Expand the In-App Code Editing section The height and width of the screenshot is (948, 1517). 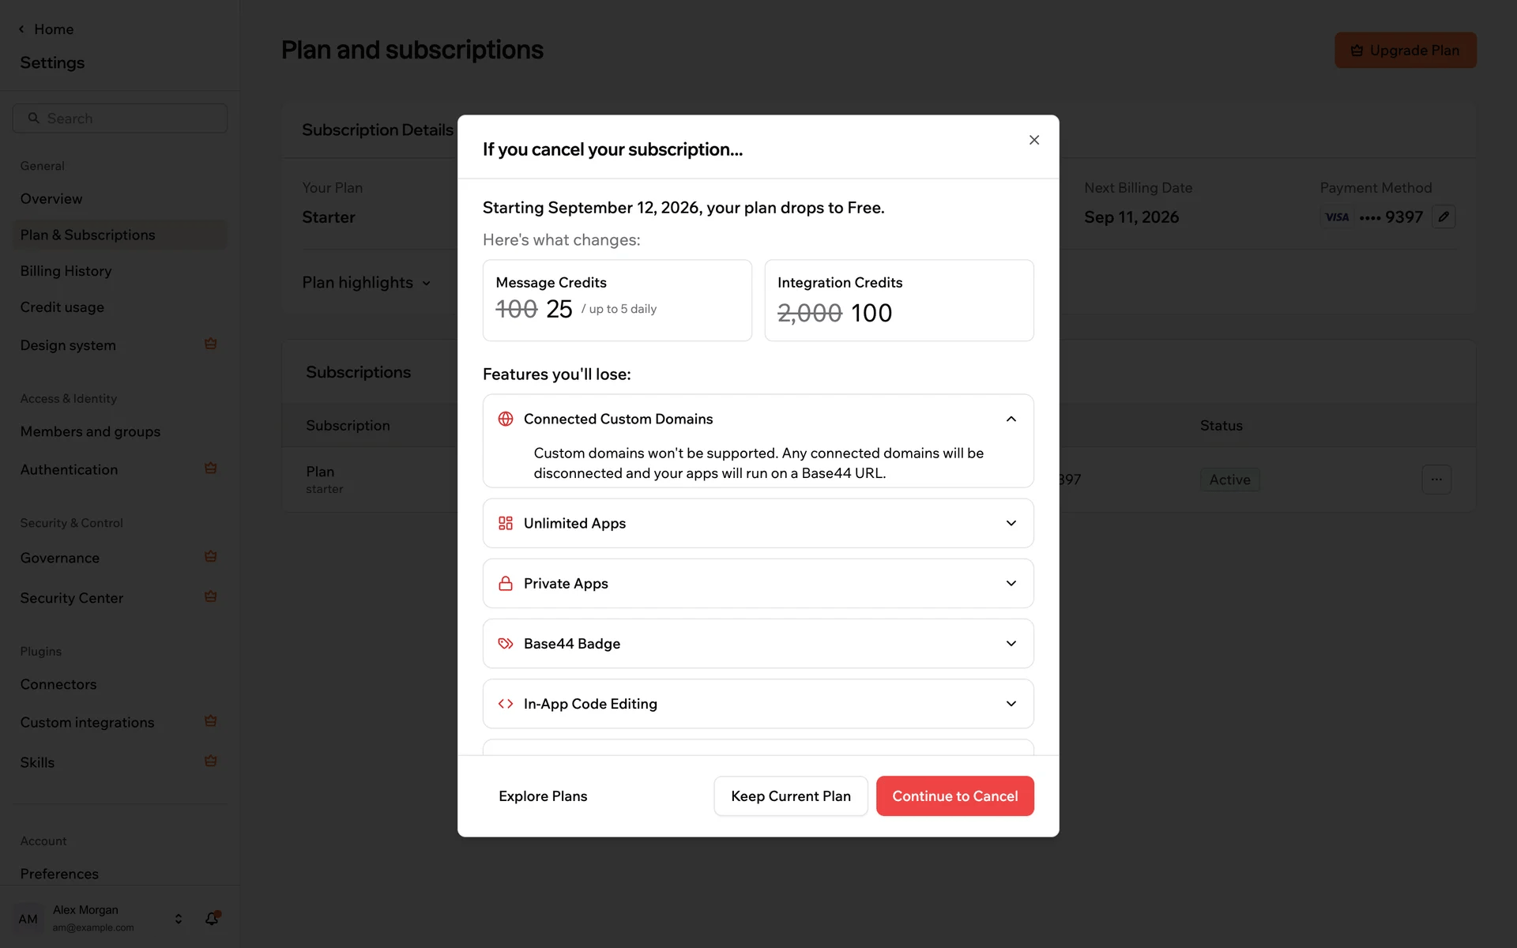pyautogui.click(x=1011, y=703)
